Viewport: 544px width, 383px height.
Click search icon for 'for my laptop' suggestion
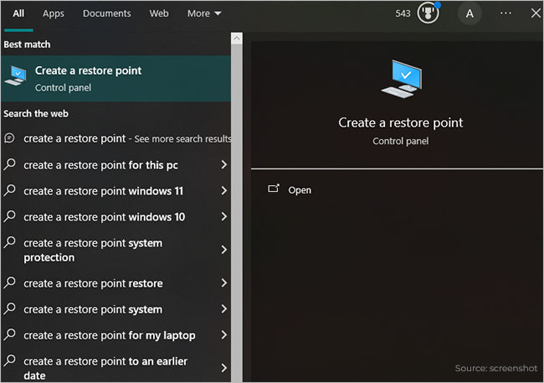[x=10, y=334]
